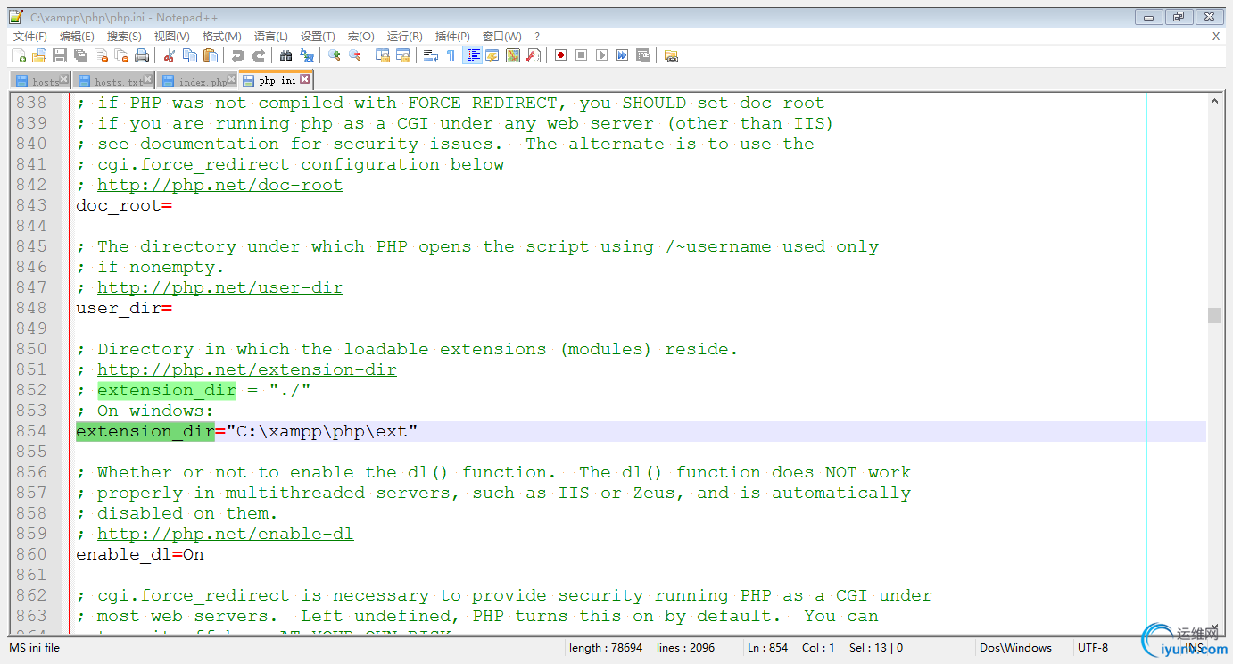Zoom in using the magnifier plus icon

point(334,55)
